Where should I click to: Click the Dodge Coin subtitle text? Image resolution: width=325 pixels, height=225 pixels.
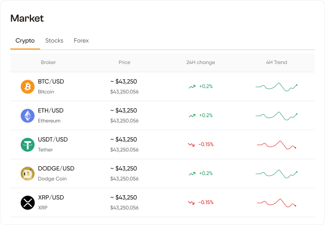[x=52, y=179]
